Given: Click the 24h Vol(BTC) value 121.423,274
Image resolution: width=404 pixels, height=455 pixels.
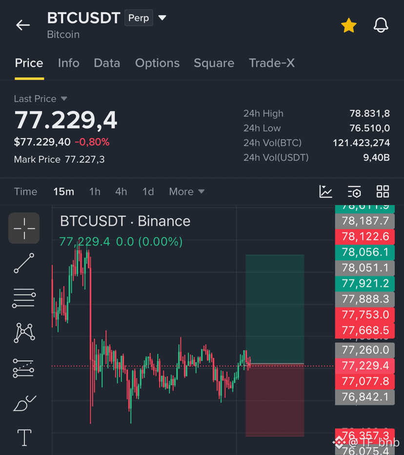Looking at the screenshot, I should click(x=361, y=143).
